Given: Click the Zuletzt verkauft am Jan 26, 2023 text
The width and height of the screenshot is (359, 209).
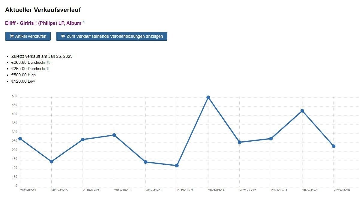Looking at the screenshot, I should [42, 56].
